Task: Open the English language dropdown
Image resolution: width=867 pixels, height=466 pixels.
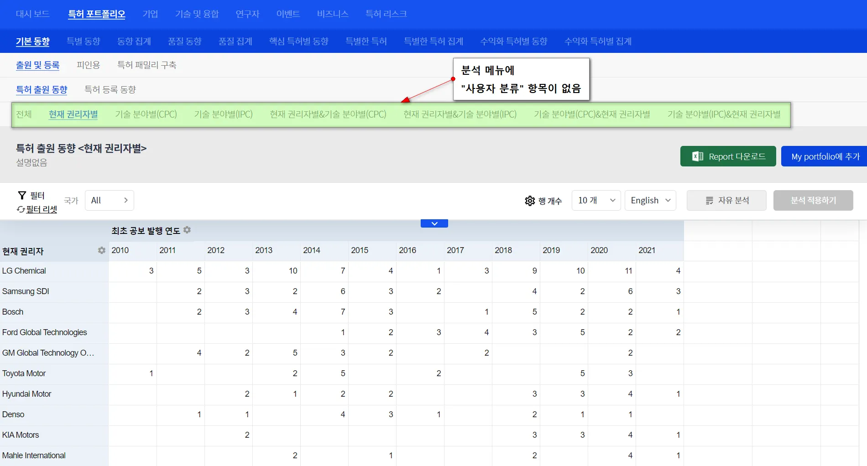Action: coord(650,200)
